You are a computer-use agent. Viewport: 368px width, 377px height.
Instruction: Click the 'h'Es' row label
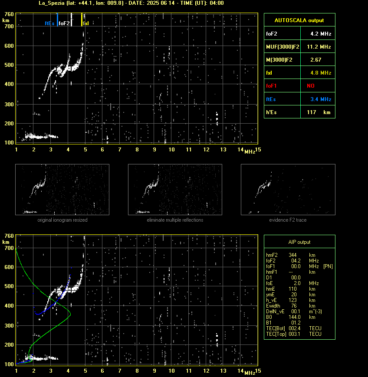pyautogui.click(x=271, y=112)
